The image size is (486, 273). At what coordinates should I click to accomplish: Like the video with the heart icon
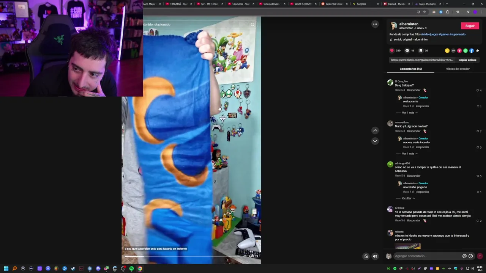[392, 50]
